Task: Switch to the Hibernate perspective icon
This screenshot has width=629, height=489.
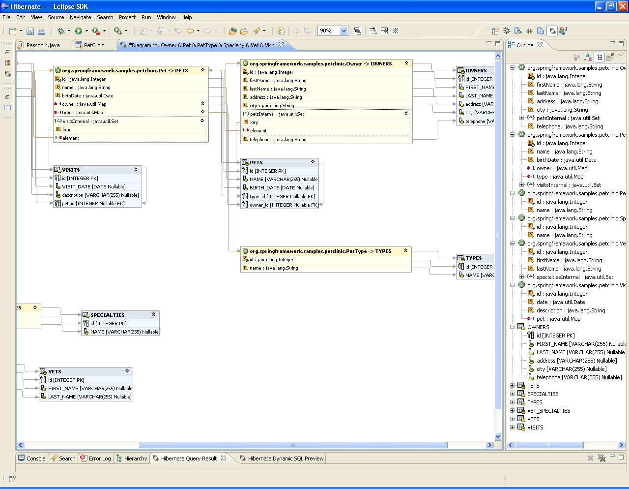Action: 552,31
